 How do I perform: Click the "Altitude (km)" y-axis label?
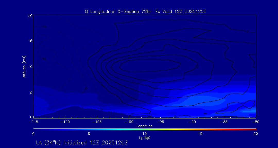point(24,66)
